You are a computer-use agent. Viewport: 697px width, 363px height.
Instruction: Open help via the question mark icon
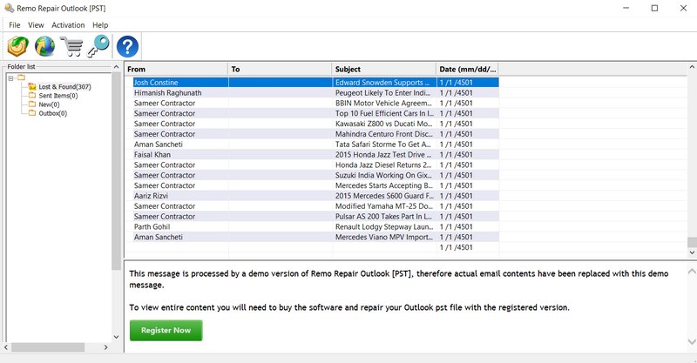point(127,46)
